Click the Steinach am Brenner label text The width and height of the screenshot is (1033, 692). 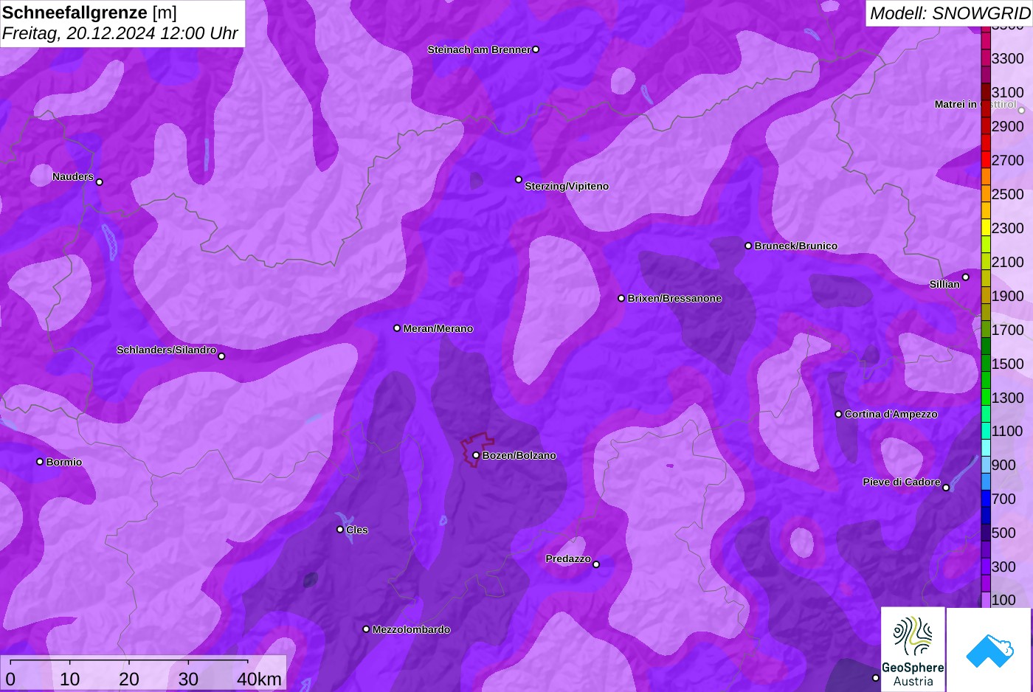point(479,49)
